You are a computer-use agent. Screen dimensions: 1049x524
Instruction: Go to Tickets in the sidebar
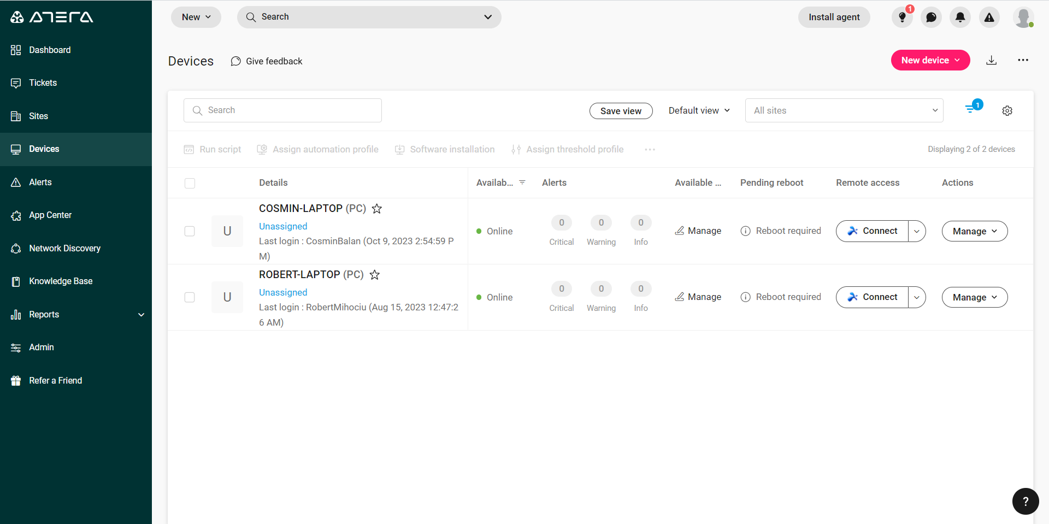[x=43, y=83]
